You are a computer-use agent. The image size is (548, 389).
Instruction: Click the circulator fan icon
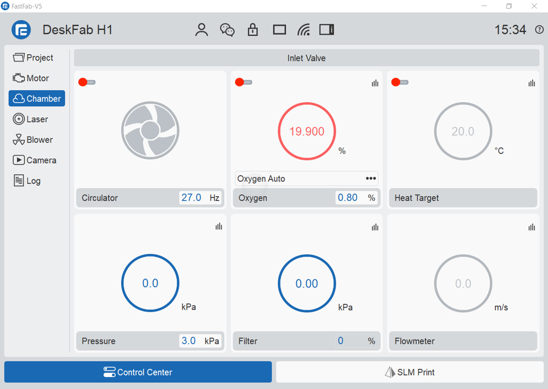(x=150, y=131)
